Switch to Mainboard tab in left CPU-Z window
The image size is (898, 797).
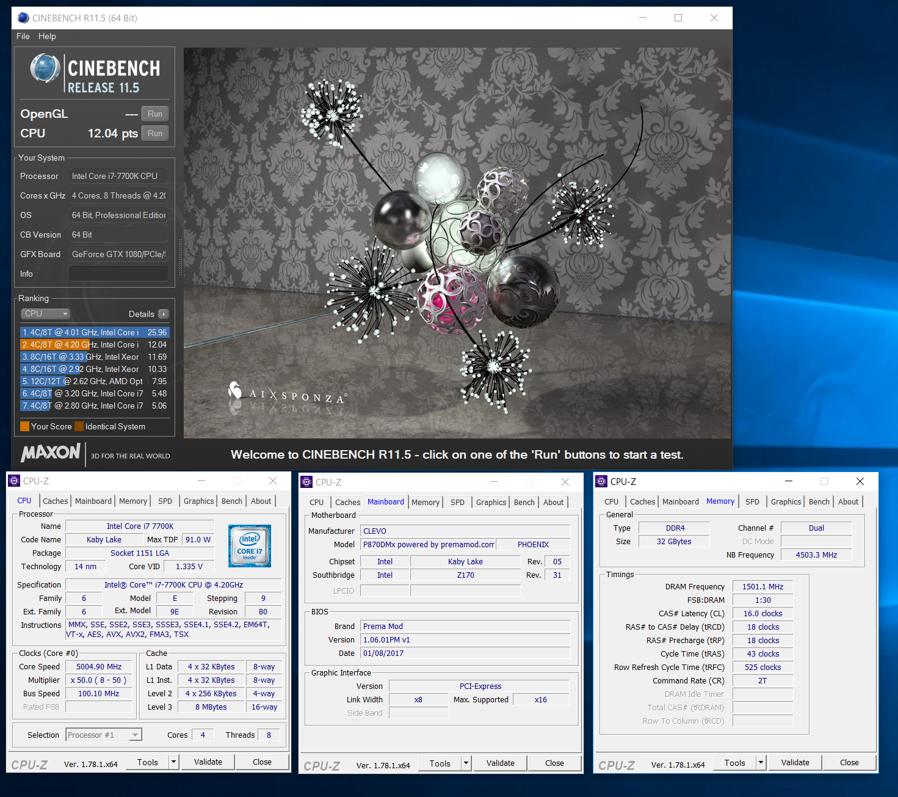pyautogui.click(x=93, y=501)
